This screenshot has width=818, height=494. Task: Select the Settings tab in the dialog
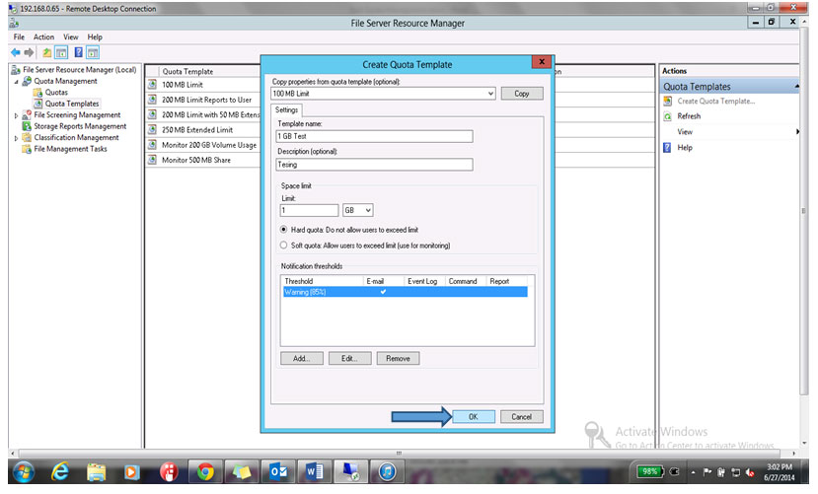point(286,110)
